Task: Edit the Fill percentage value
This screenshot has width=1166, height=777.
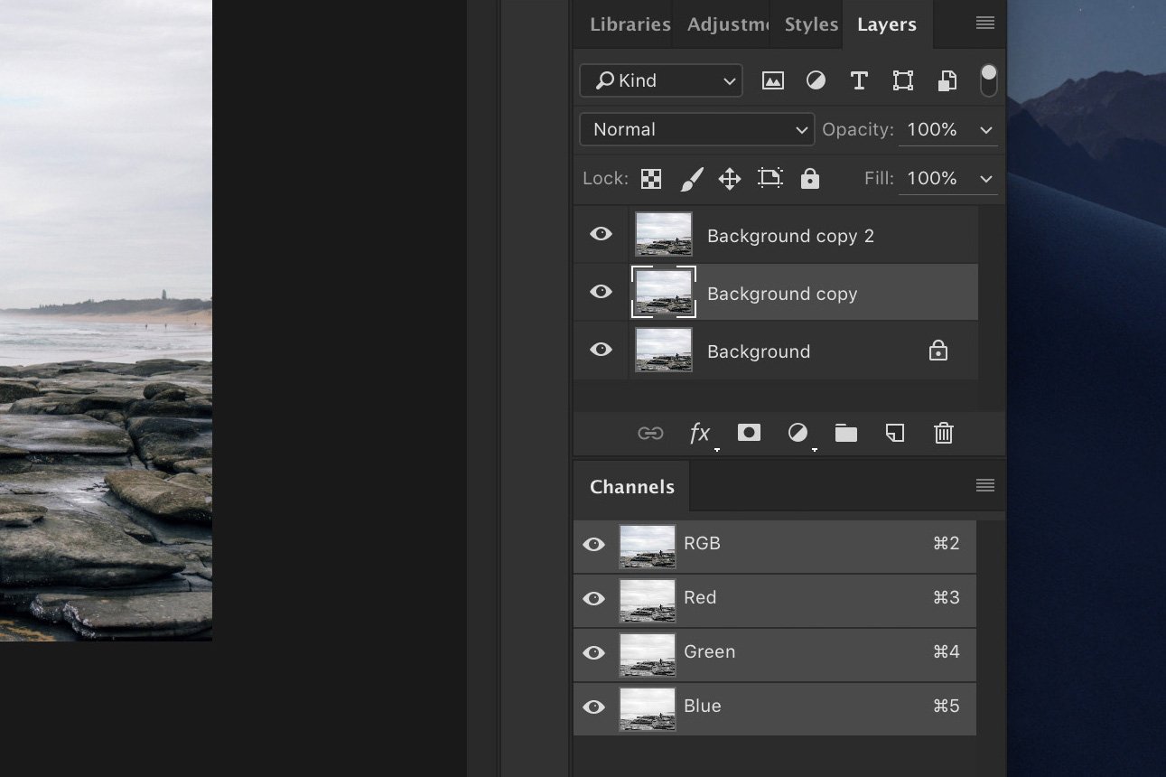Action: pyautogui.click(x=930, y=178)
